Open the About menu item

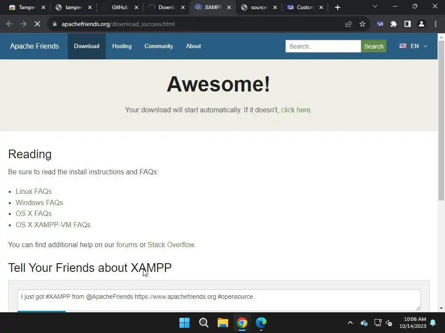coord(193,46)
